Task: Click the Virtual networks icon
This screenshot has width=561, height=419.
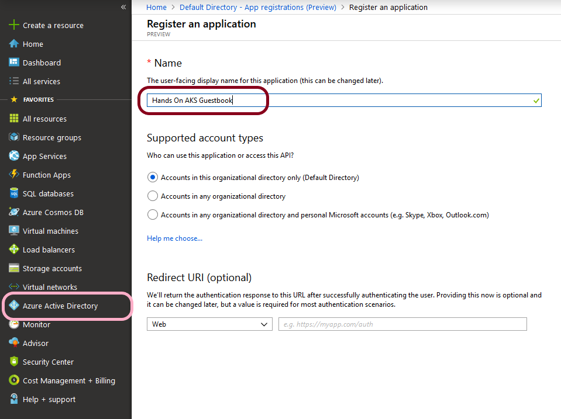Action: pyautogui.click(x=13, y=286)
